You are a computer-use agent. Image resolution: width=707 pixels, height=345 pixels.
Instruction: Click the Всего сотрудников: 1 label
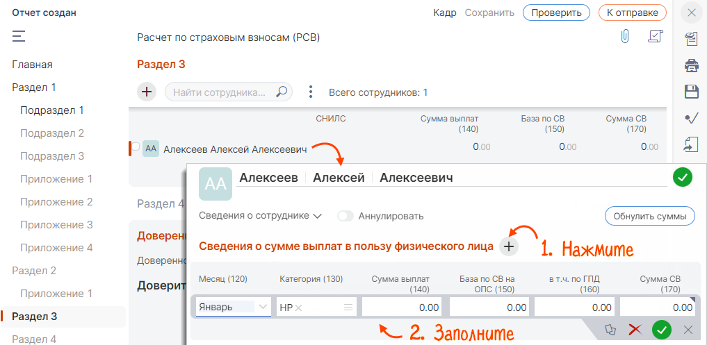[x=378, y=93]
